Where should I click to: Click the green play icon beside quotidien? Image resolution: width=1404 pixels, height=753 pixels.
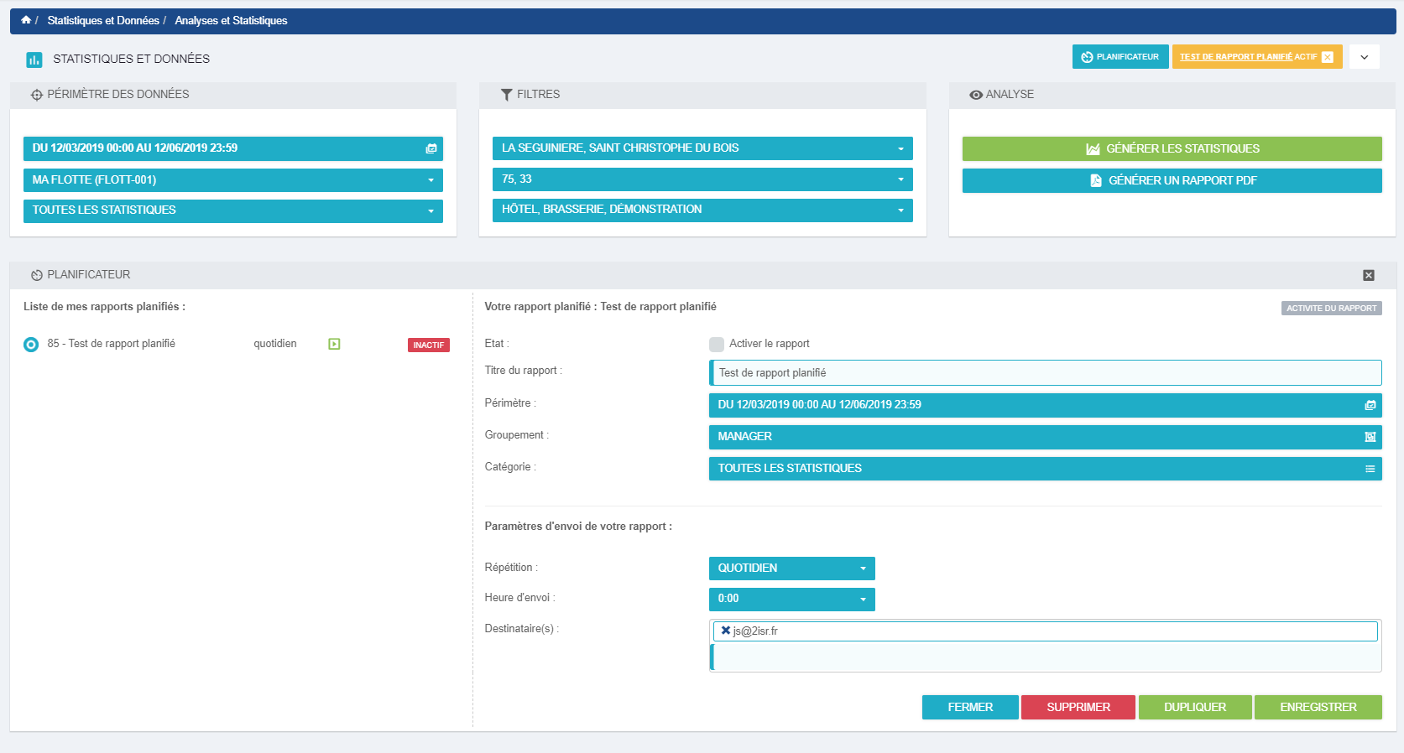click(x=334, y=344)
